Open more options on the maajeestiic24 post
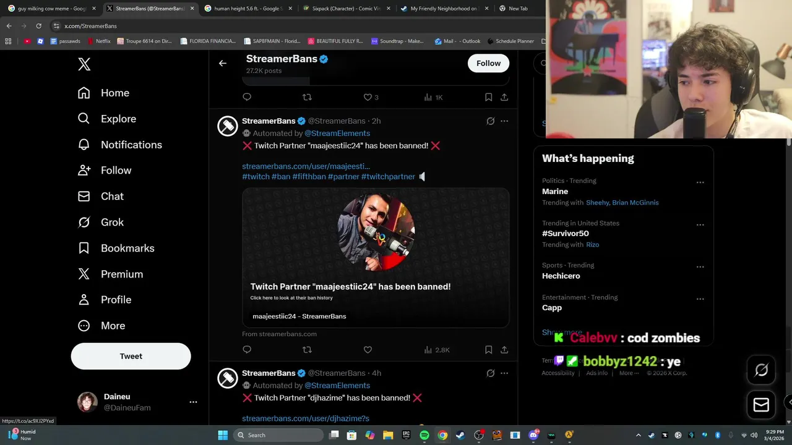Viewport: 792px width, 445px height. click(504, 121)
